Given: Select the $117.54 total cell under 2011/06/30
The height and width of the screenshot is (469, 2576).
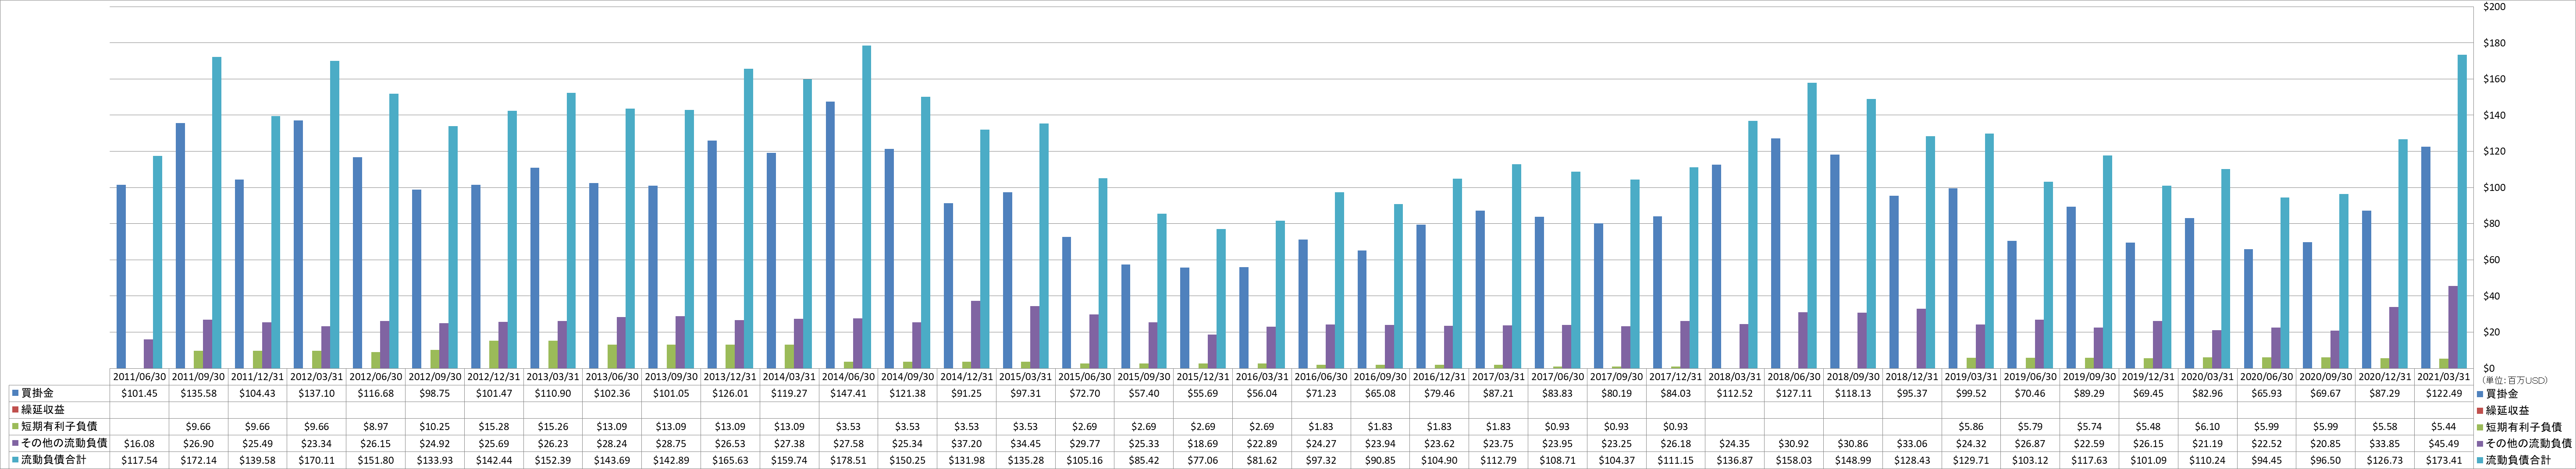Looking at the screenshot, I should (x=140, y=460).
